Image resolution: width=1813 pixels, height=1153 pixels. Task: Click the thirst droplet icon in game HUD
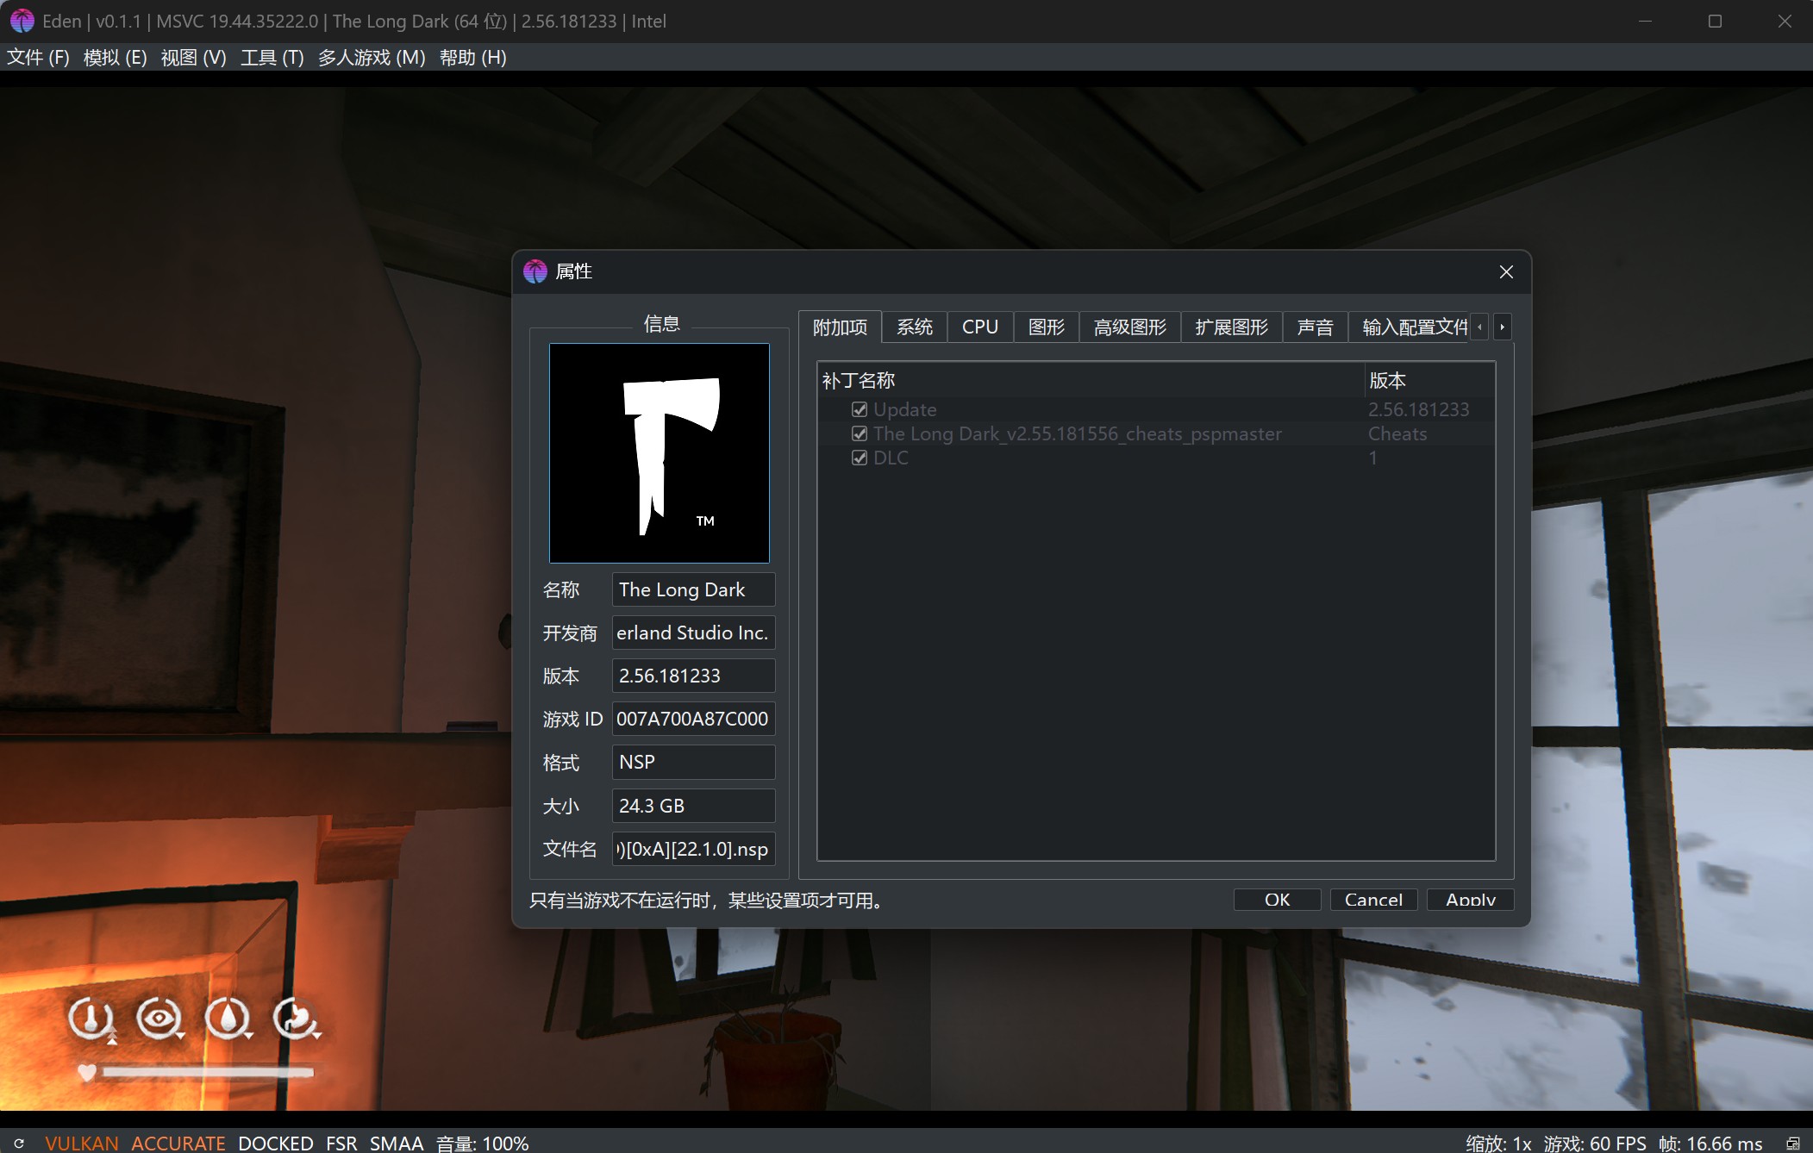click(x=228, y=1019)
